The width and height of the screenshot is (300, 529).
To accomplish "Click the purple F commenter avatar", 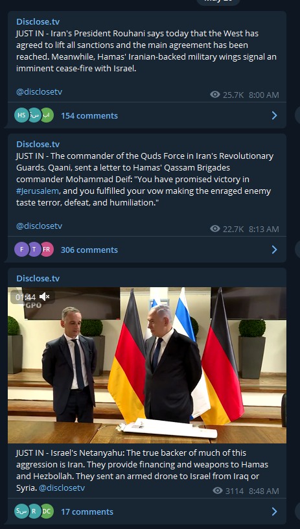I will [21, 250].
